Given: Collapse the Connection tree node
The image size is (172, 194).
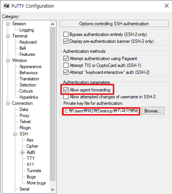Looking at the screenshot, I should click(x=8, y=103).
